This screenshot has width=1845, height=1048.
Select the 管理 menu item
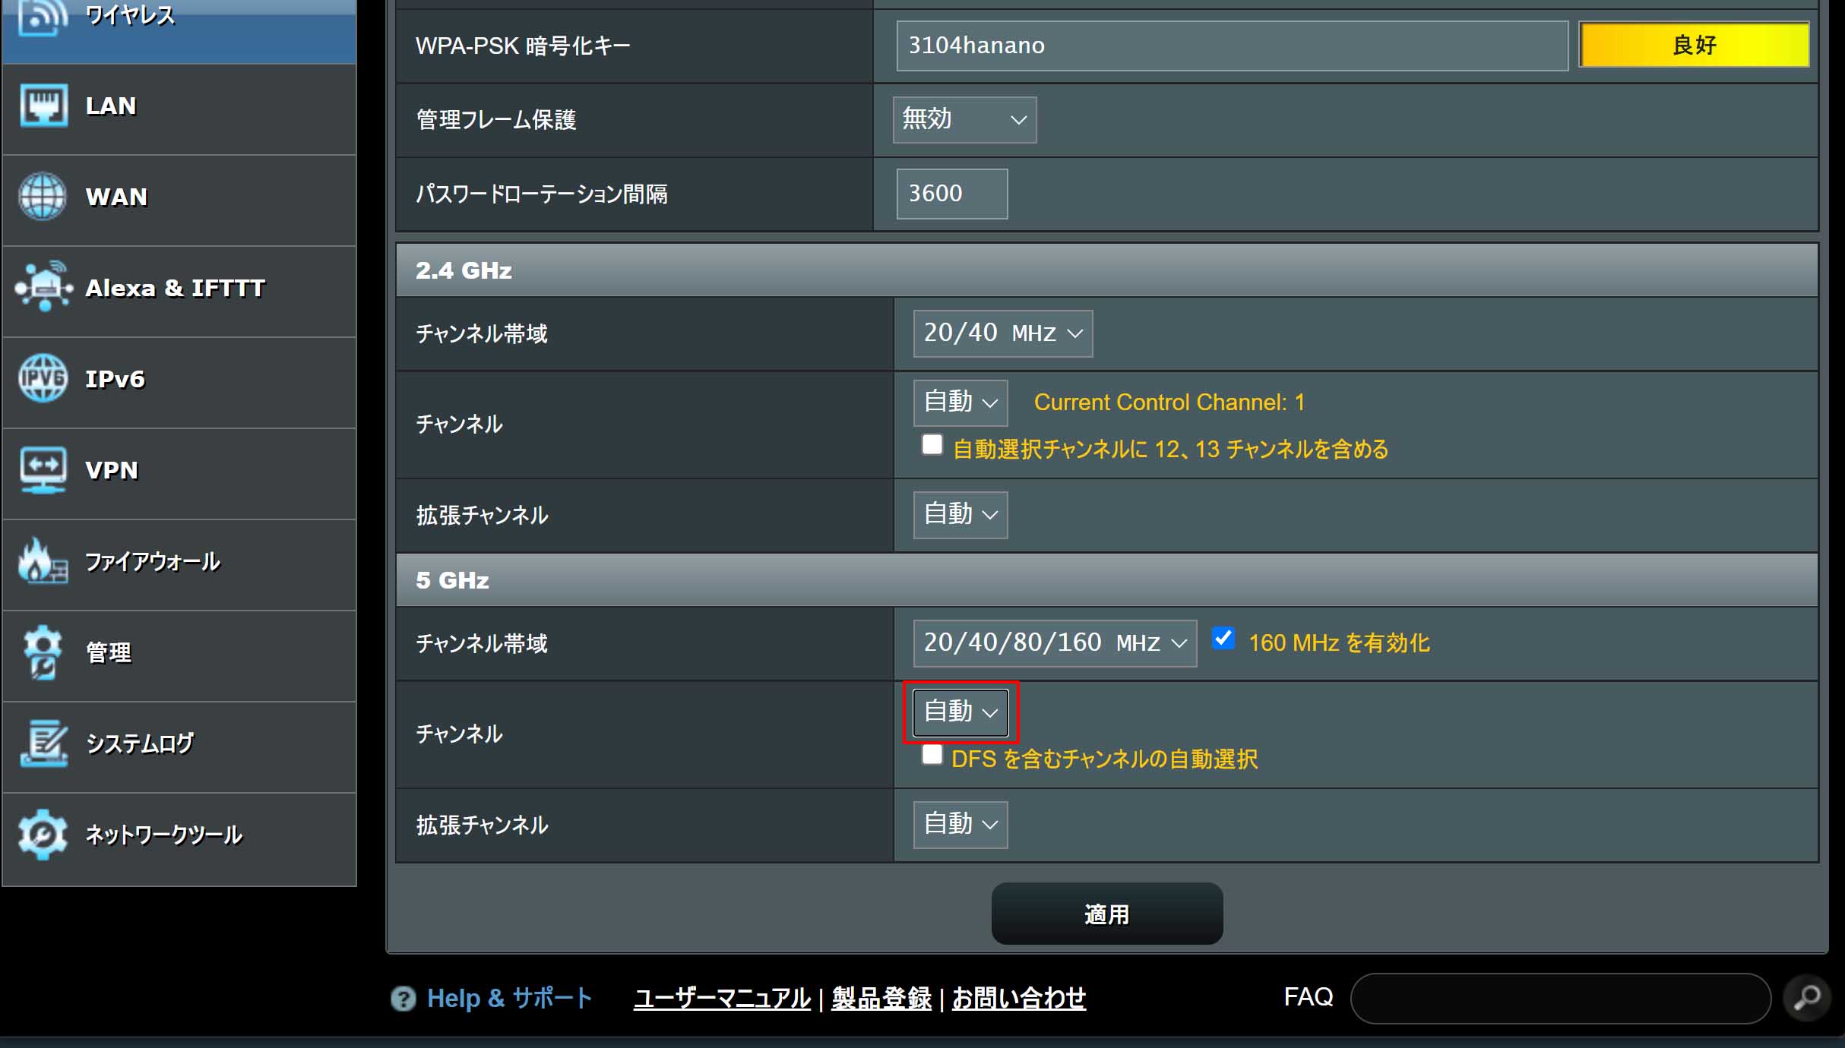pos(108,652)
